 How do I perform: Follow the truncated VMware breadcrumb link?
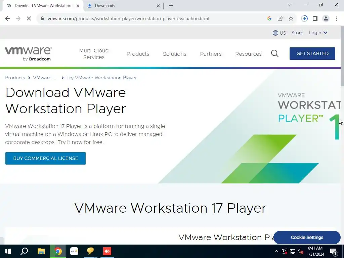point(44,78)
